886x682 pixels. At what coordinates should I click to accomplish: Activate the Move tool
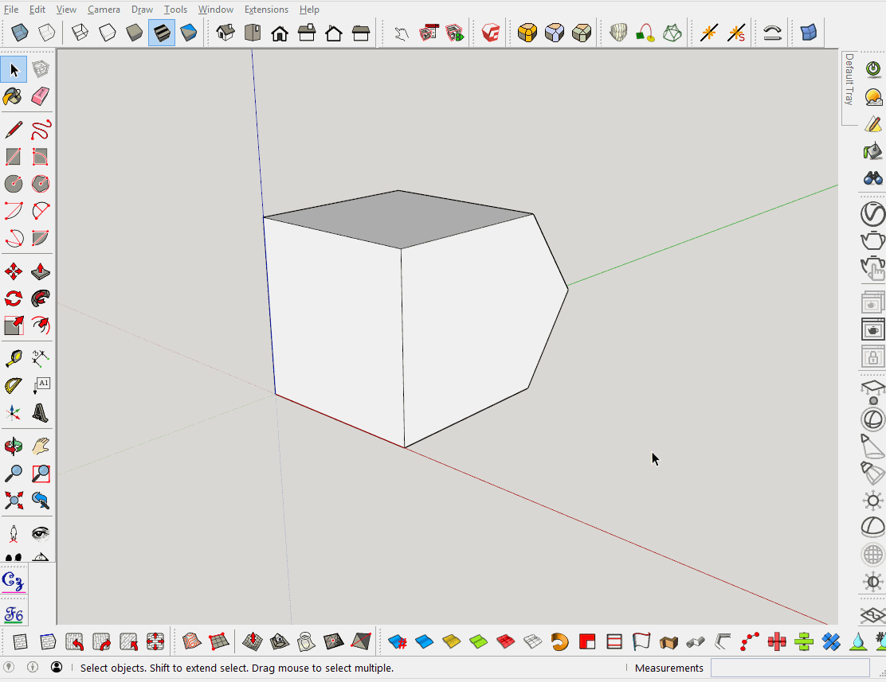point(13,271)
